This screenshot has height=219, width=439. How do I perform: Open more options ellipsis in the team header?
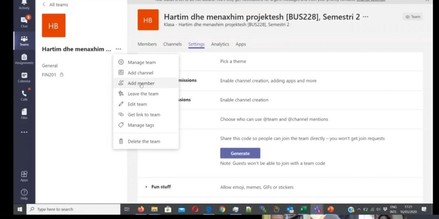[x=365, y=16]
